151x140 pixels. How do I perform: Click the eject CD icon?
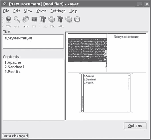77,19
